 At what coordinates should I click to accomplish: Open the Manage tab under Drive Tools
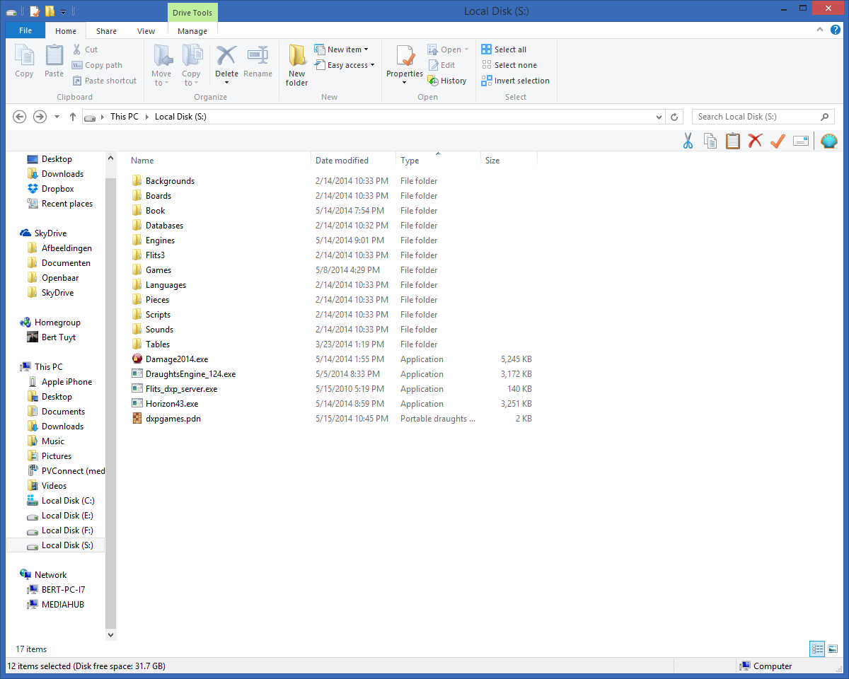pos(192,31)
